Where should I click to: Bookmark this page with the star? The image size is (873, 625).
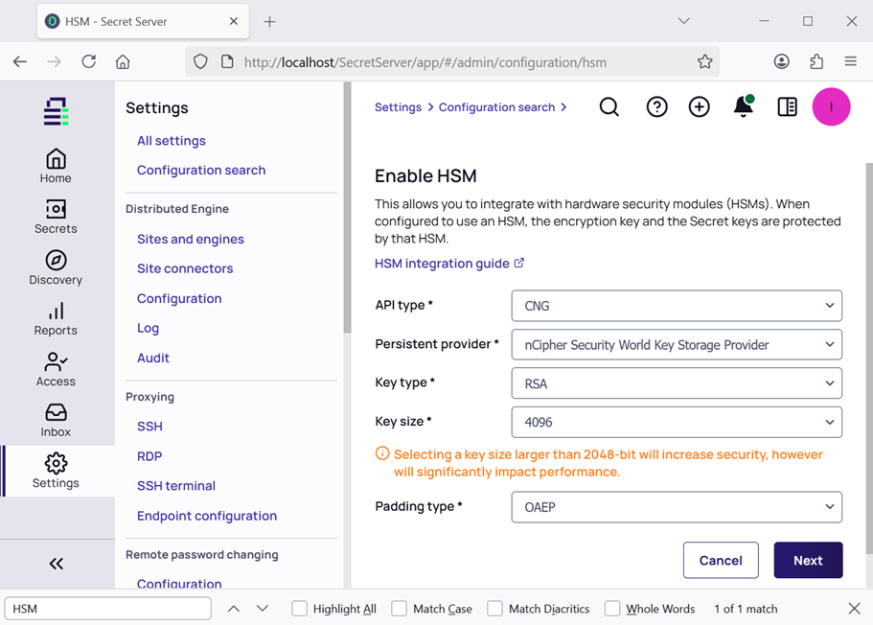[x=705, y=62]
